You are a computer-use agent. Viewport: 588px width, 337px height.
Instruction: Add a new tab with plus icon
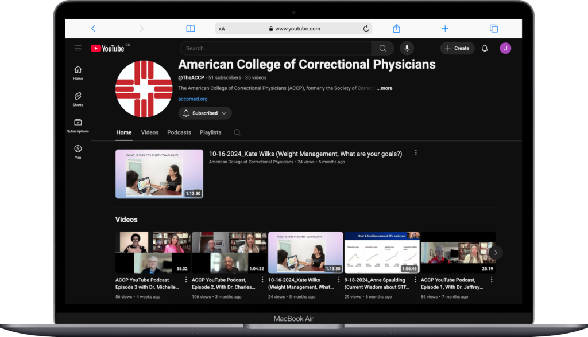click(x=445, y=29)
